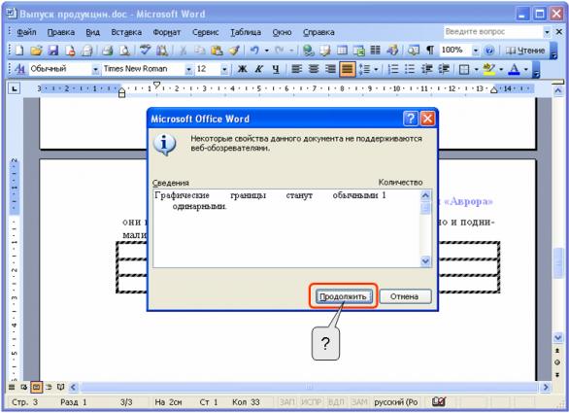
Task: Select the Format Painter brush
Action: [x=234, y=51]
